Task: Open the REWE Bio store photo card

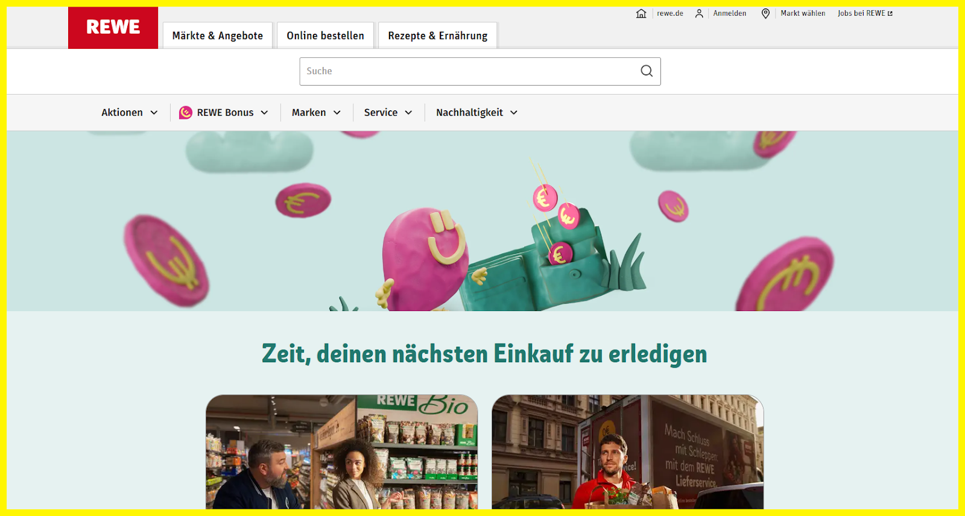Action: pyautogui.click(x=342, y=452)
